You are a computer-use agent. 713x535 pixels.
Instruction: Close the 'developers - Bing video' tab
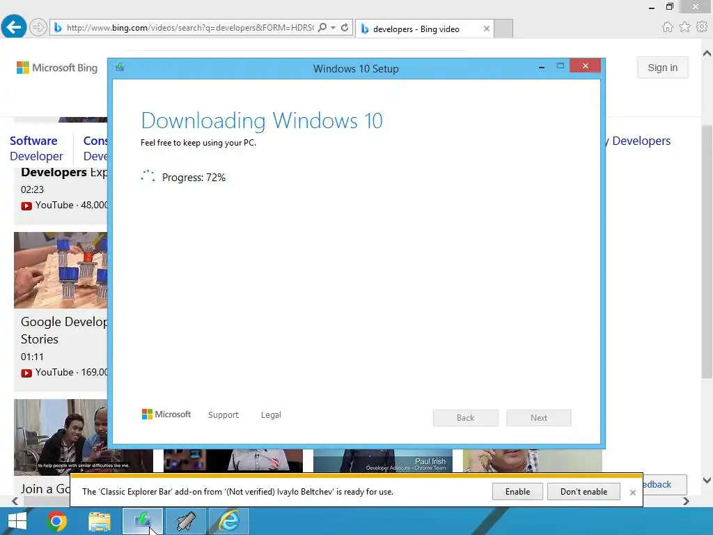487,29
